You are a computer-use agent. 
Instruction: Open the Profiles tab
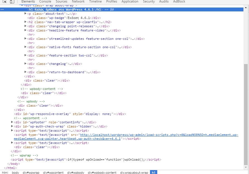[112, 2]
